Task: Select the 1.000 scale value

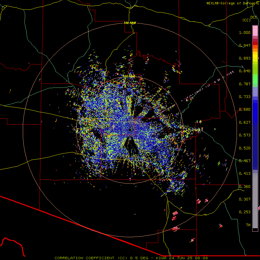Action: [245, 32]
